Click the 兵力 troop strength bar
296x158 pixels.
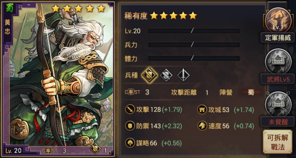click(194, 45)
